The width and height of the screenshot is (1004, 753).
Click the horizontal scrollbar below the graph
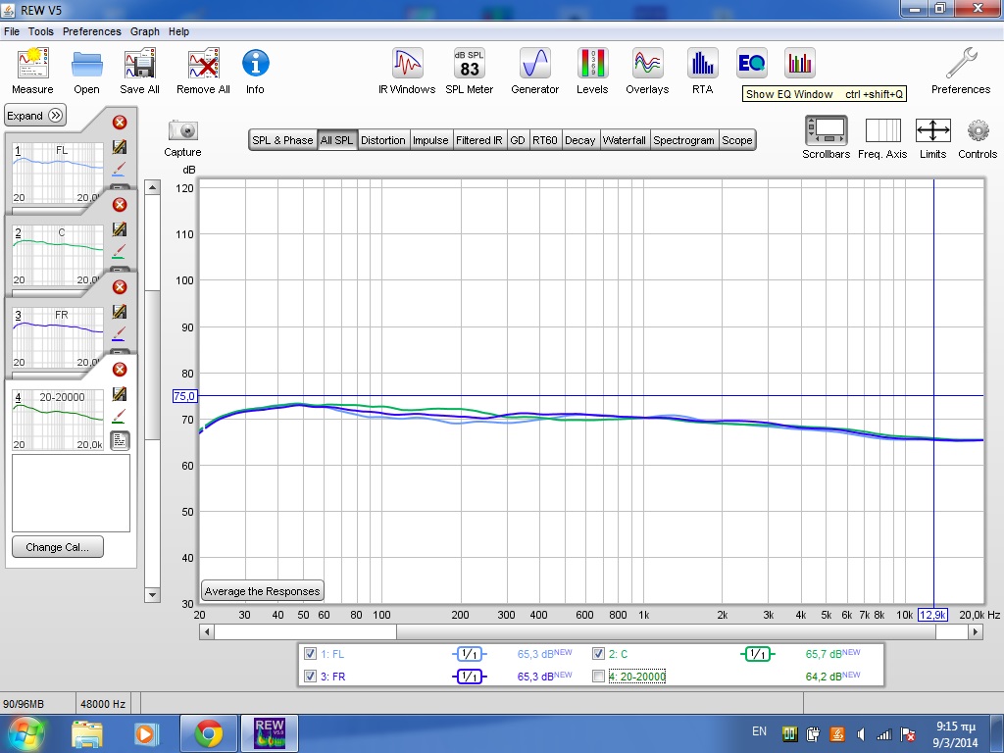click(x=588, y=633)
